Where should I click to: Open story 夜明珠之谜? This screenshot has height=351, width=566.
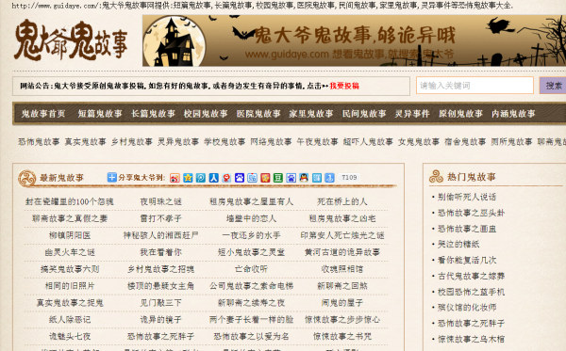pos(160,201)
